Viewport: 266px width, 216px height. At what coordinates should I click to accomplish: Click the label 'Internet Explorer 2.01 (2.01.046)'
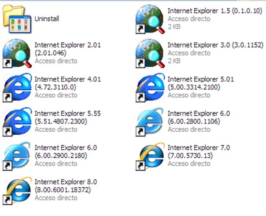67,49
